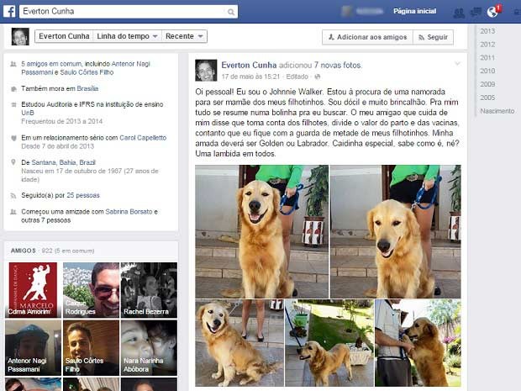Open the notifications globe icon

pos(492,13)
